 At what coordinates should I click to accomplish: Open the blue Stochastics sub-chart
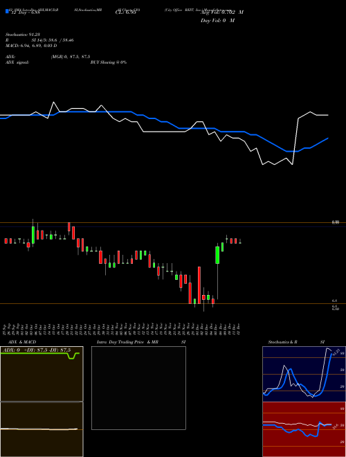304,374
